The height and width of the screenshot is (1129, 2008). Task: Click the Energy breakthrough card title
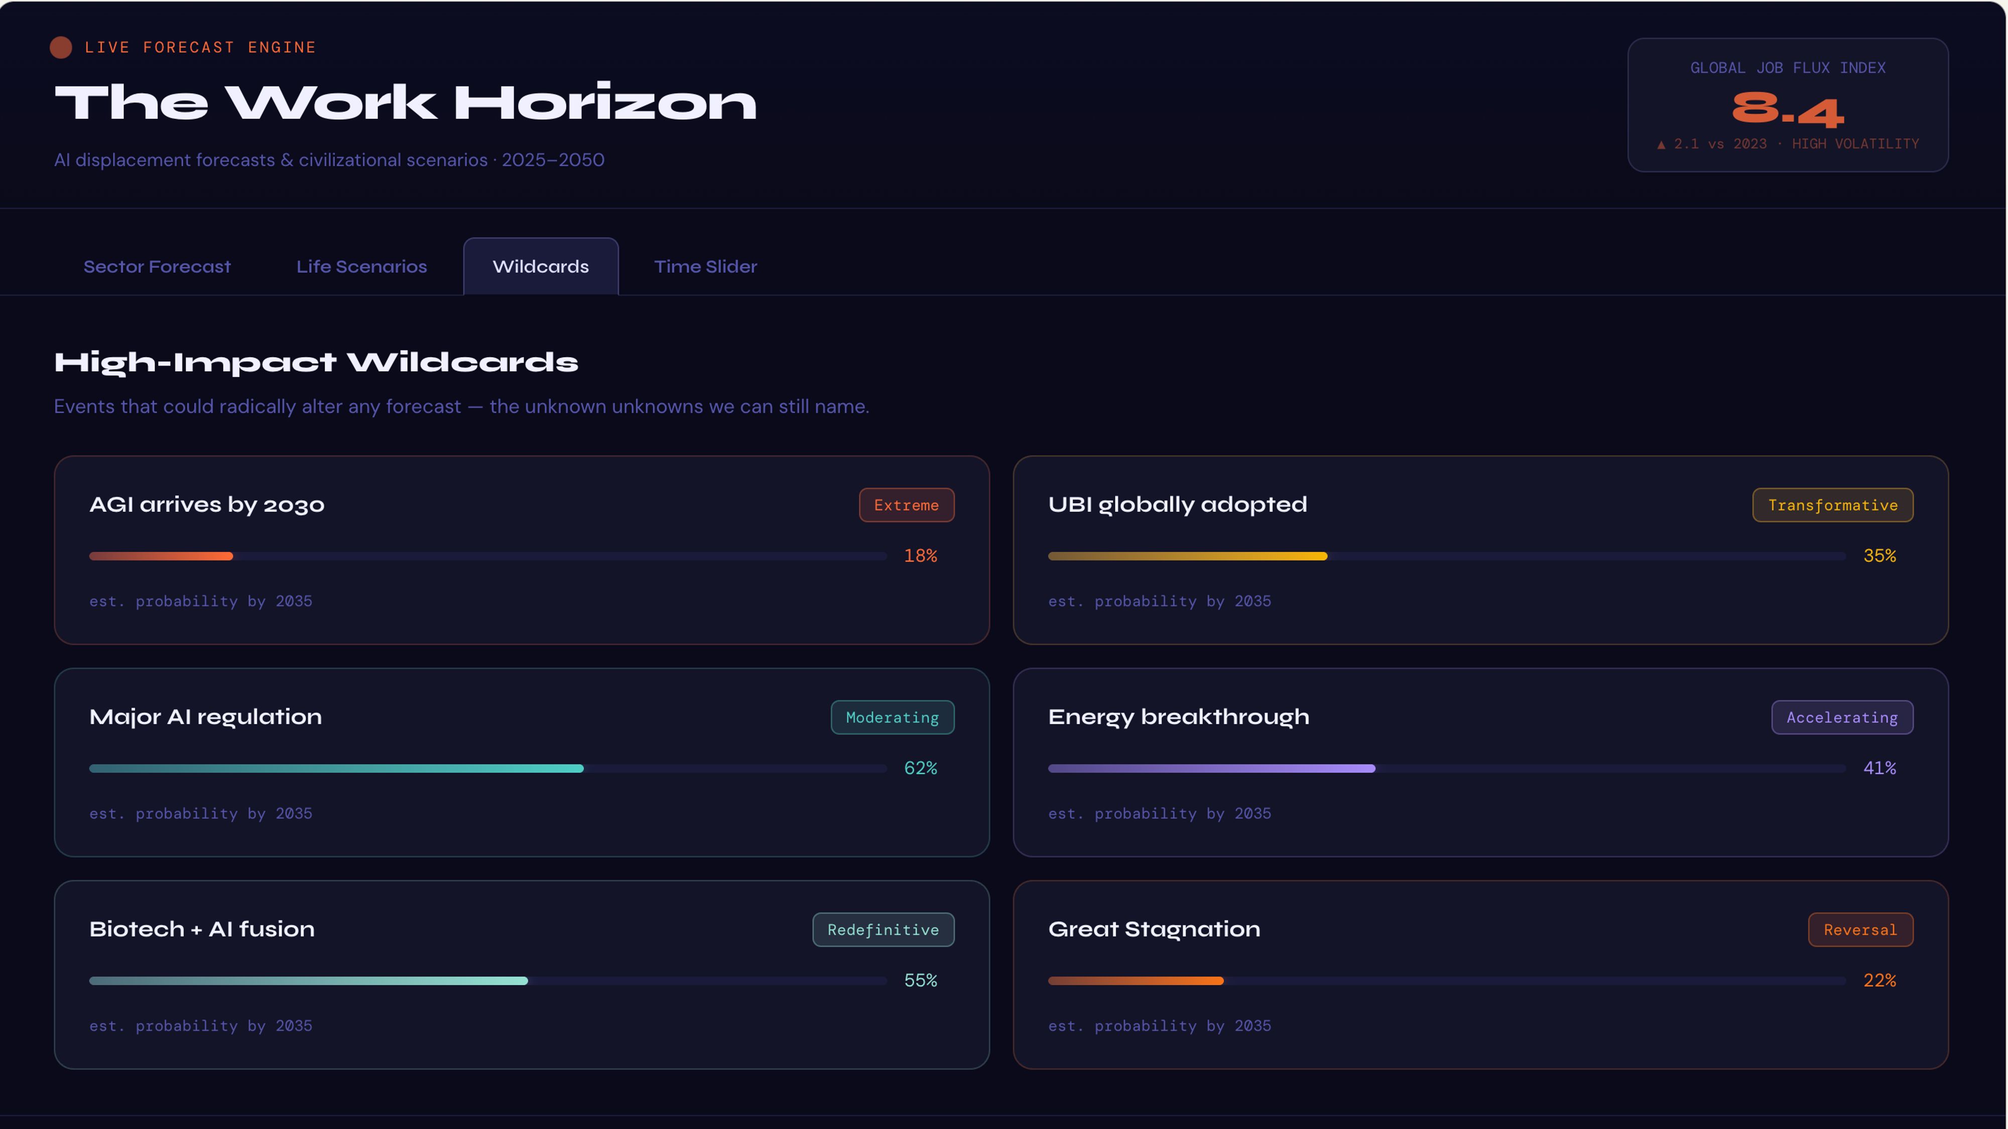(1178, 717)
